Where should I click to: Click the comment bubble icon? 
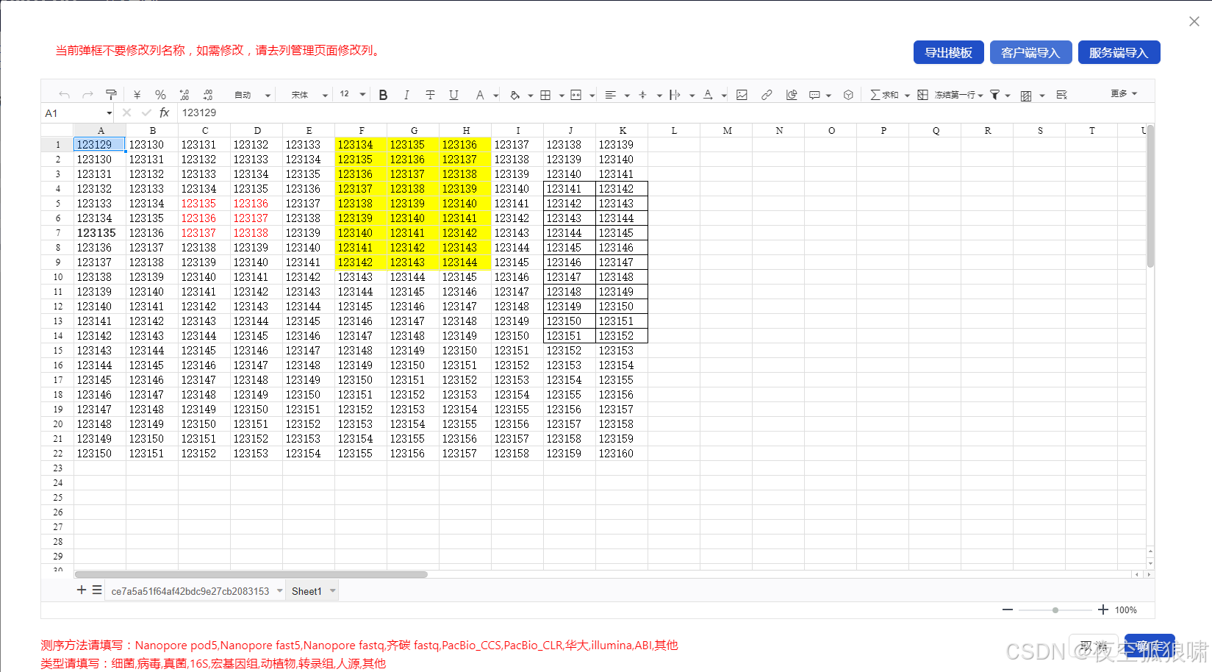point(814,95)
